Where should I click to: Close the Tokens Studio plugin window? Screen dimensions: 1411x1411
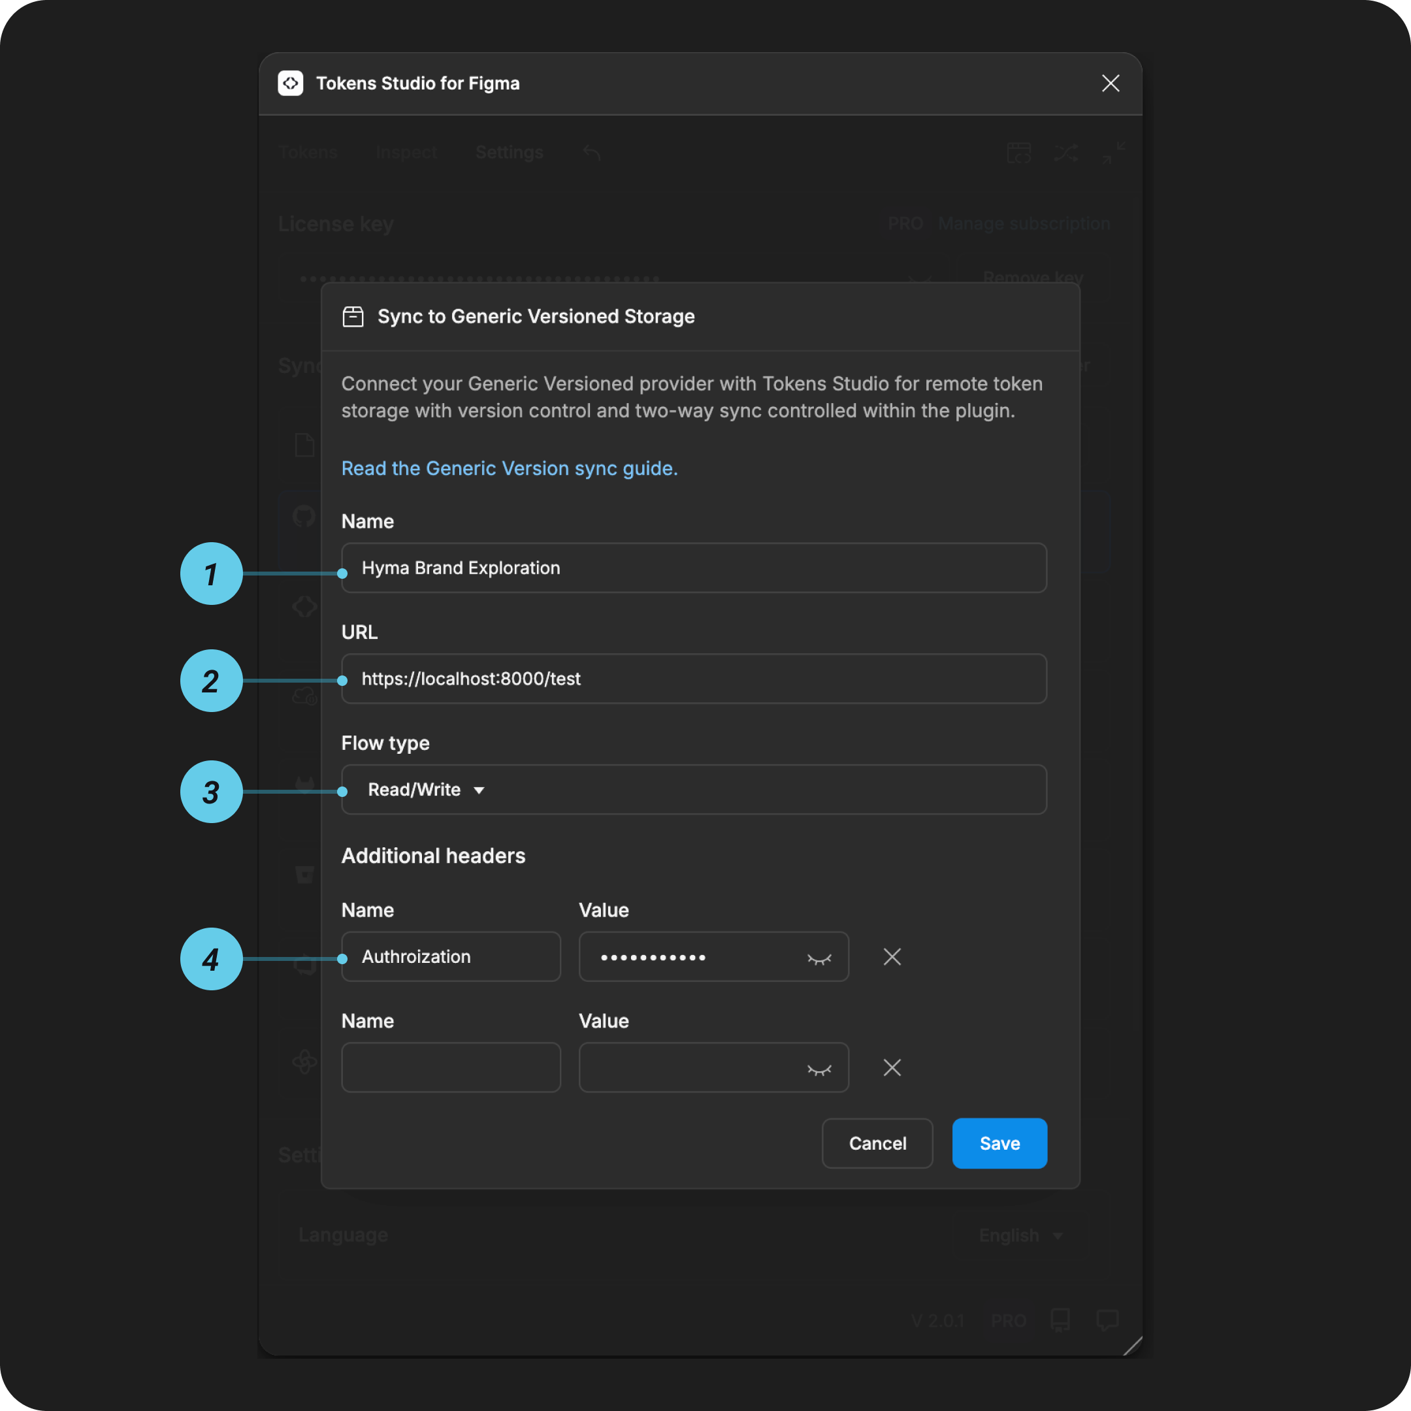tap(1110, 83)
